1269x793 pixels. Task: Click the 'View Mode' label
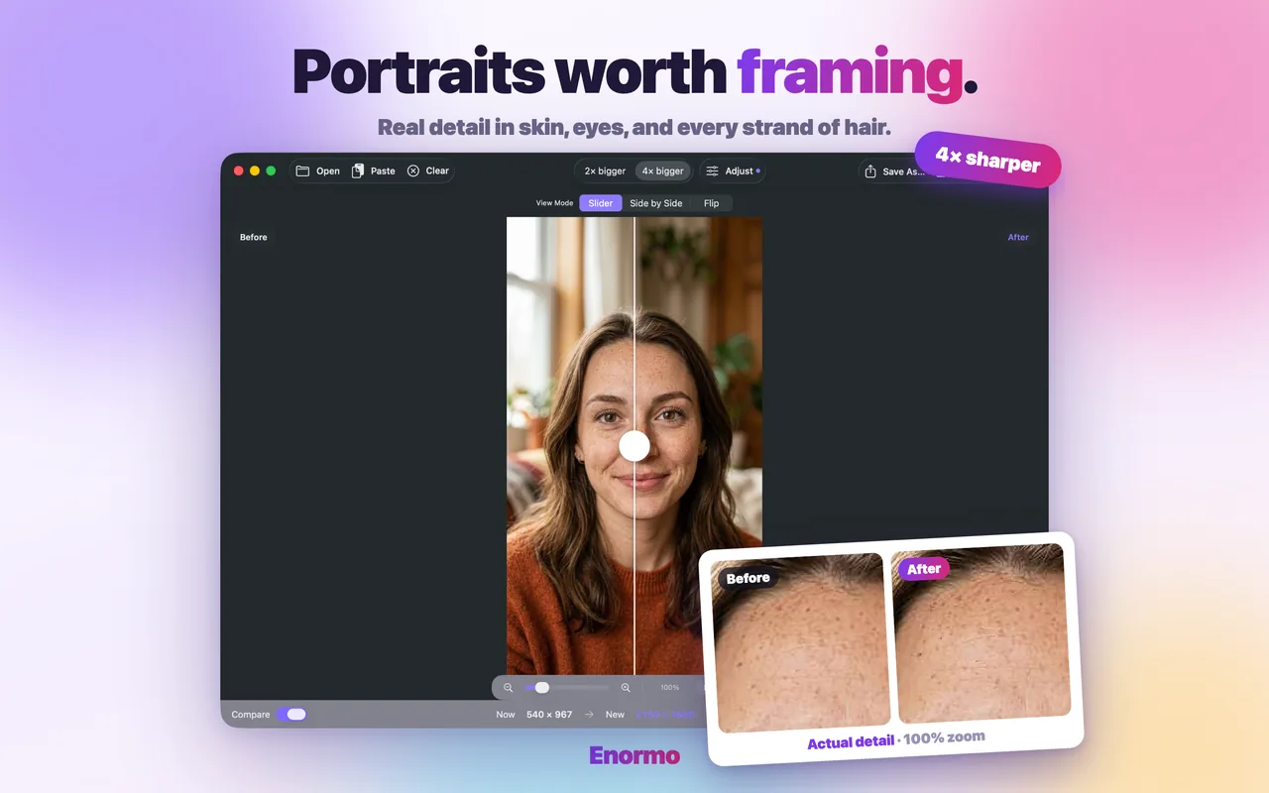point(554,203)
